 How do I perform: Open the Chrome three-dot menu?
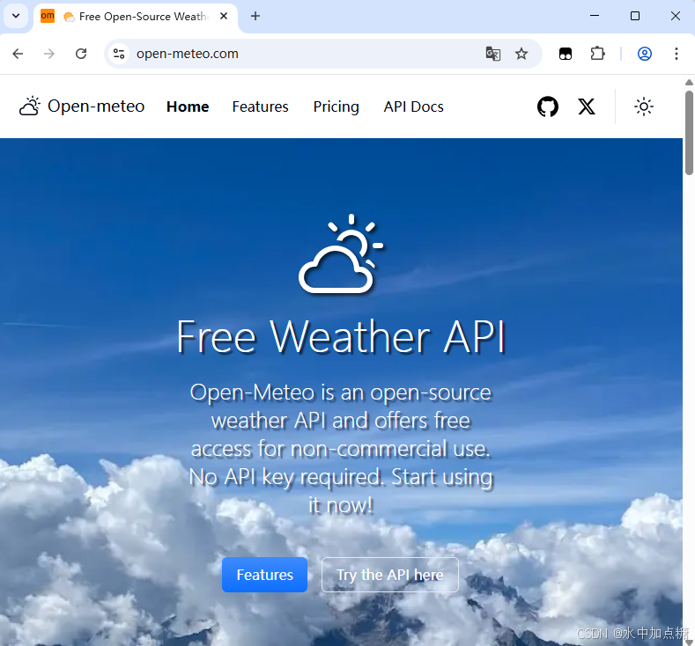[x=676, y=54]
